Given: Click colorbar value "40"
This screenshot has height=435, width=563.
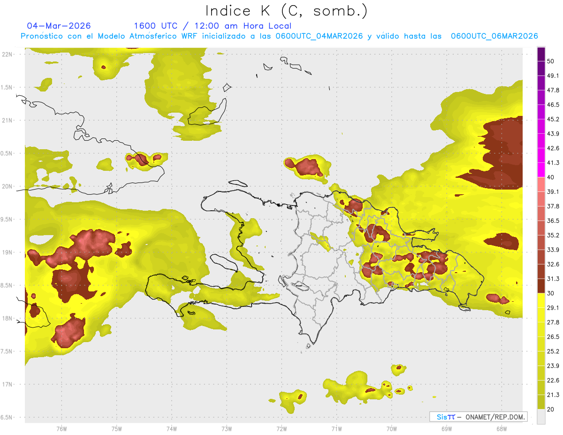Looking at the screenshot, I should tap(551, 177).
